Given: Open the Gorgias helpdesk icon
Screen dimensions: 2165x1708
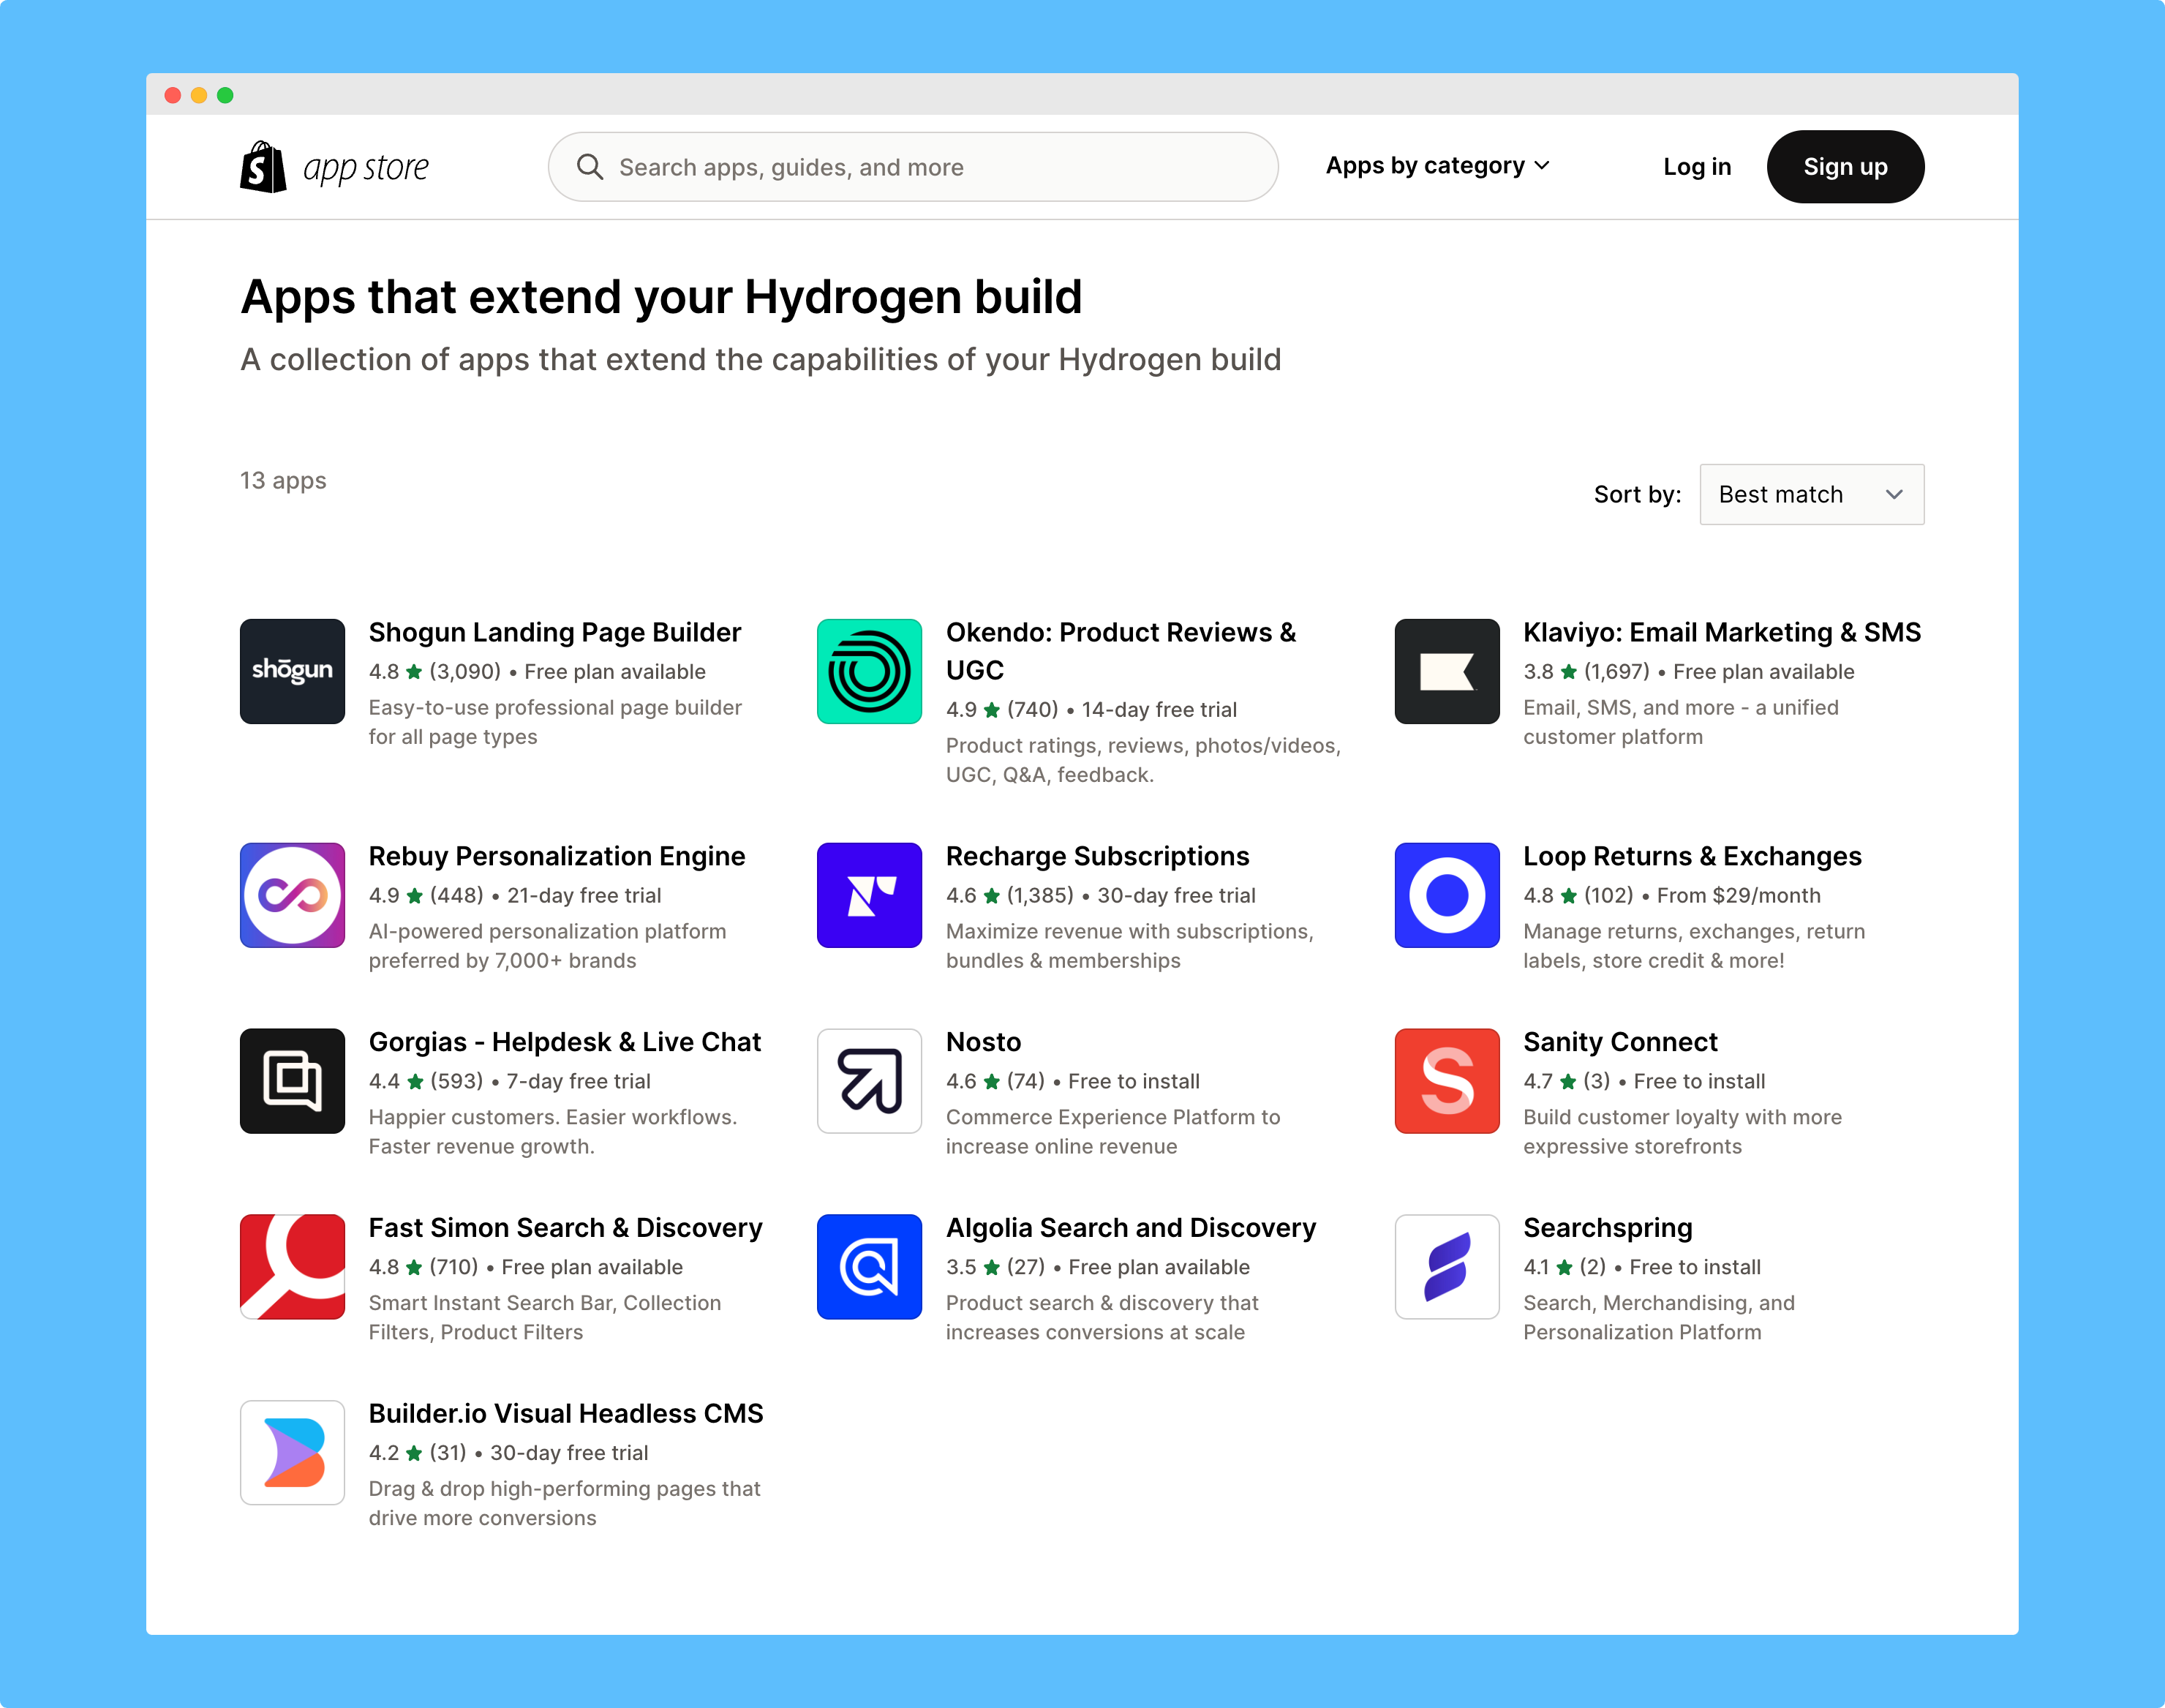Looking at the screenshot, I should 292,1081.
